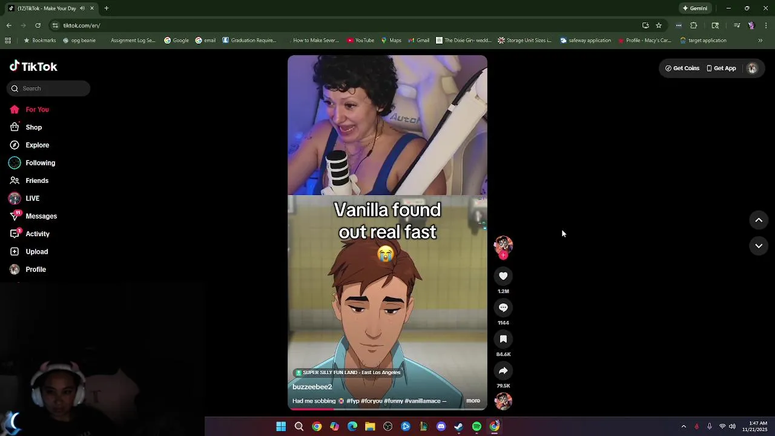Open a new browser tab
The image size is (775, 436).
coord(107,8)
